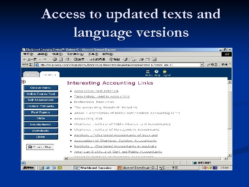Click the Logout padlock icon
This screenshot has height=187, width=249.
(165, 71)
